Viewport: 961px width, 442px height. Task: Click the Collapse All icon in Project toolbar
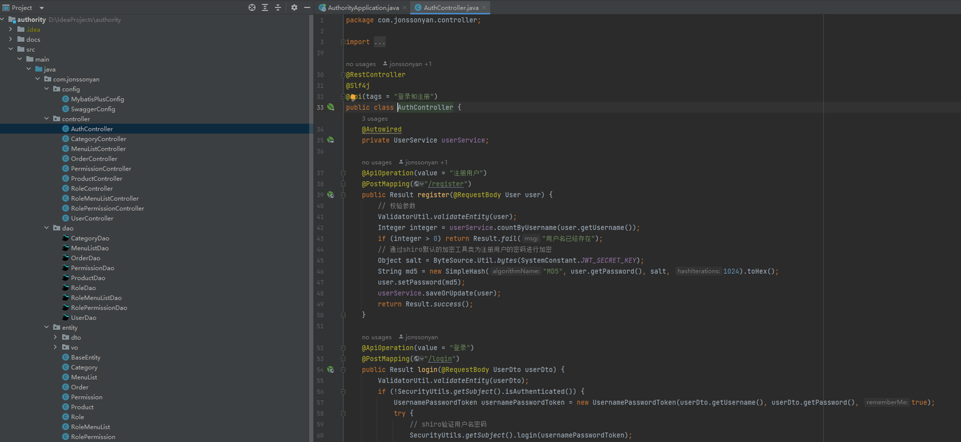tap(278, 7)
